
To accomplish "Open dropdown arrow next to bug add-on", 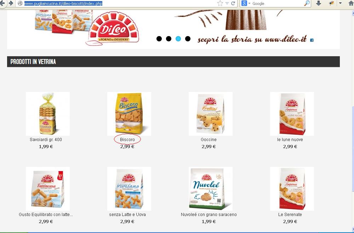I will 340,3.
